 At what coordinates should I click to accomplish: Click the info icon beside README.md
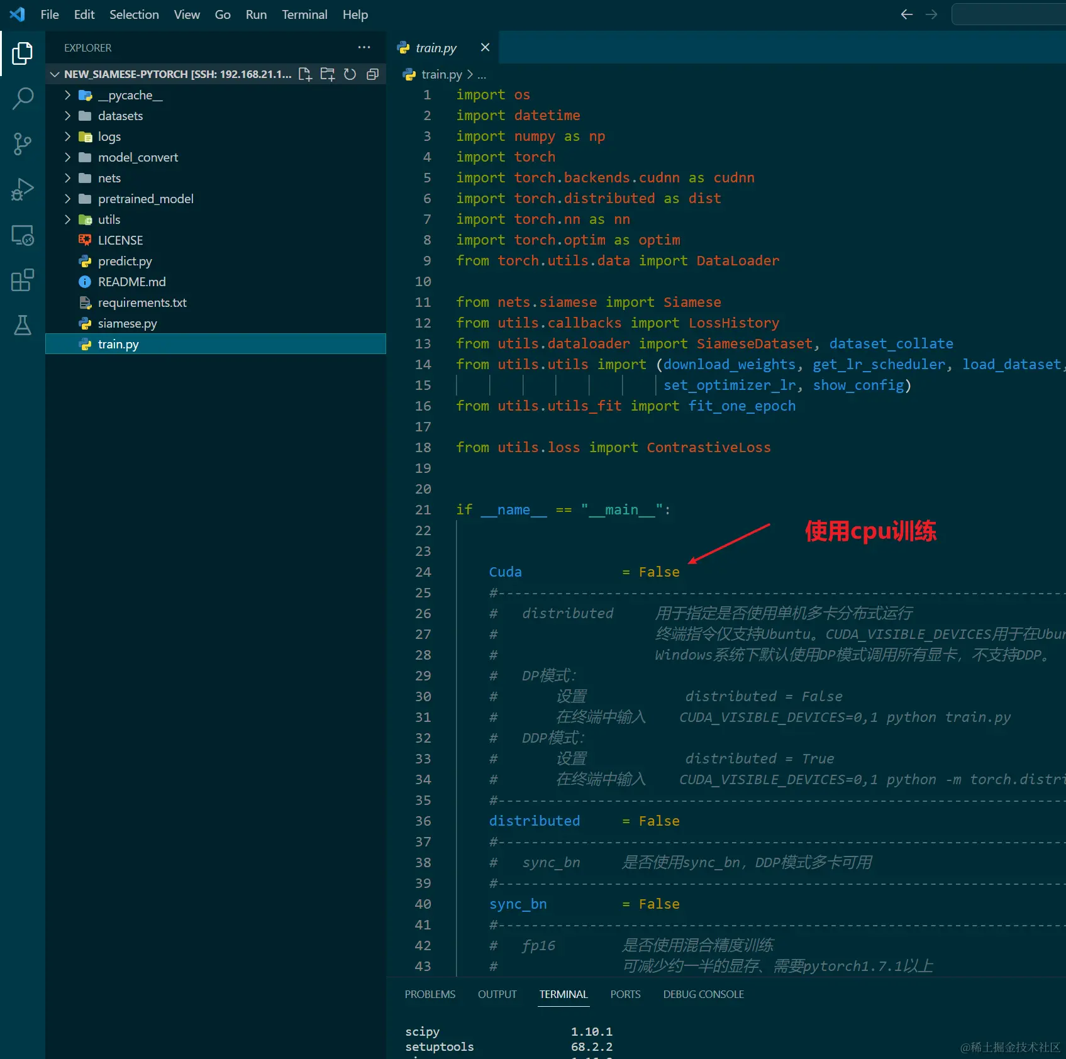85,282
